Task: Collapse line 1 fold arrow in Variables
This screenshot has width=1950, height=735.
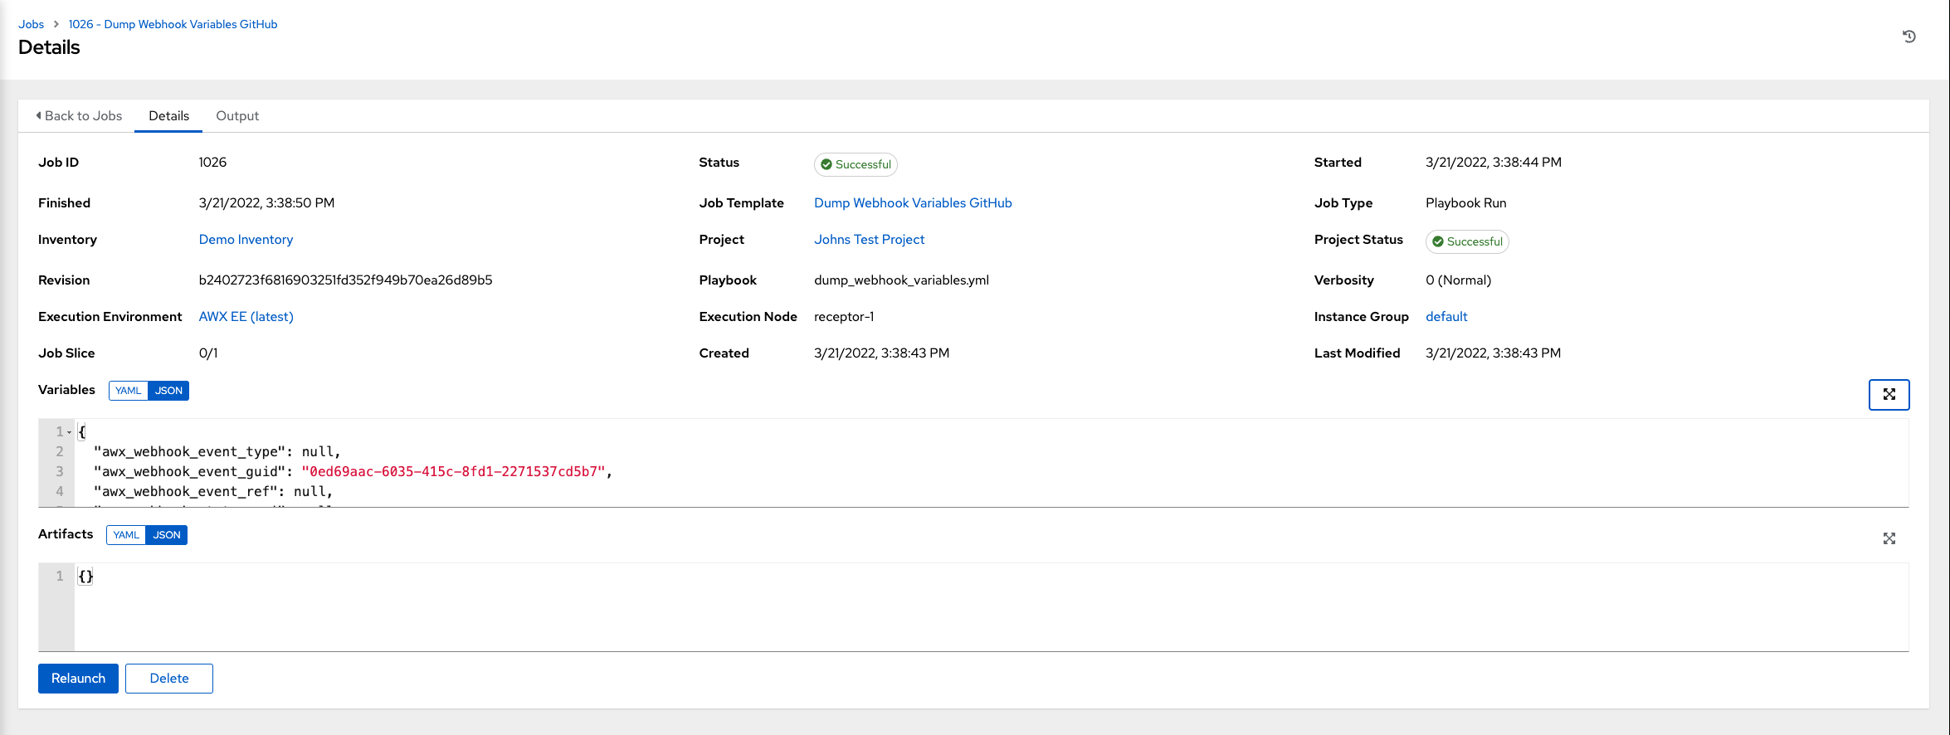Action: point(70,432)
